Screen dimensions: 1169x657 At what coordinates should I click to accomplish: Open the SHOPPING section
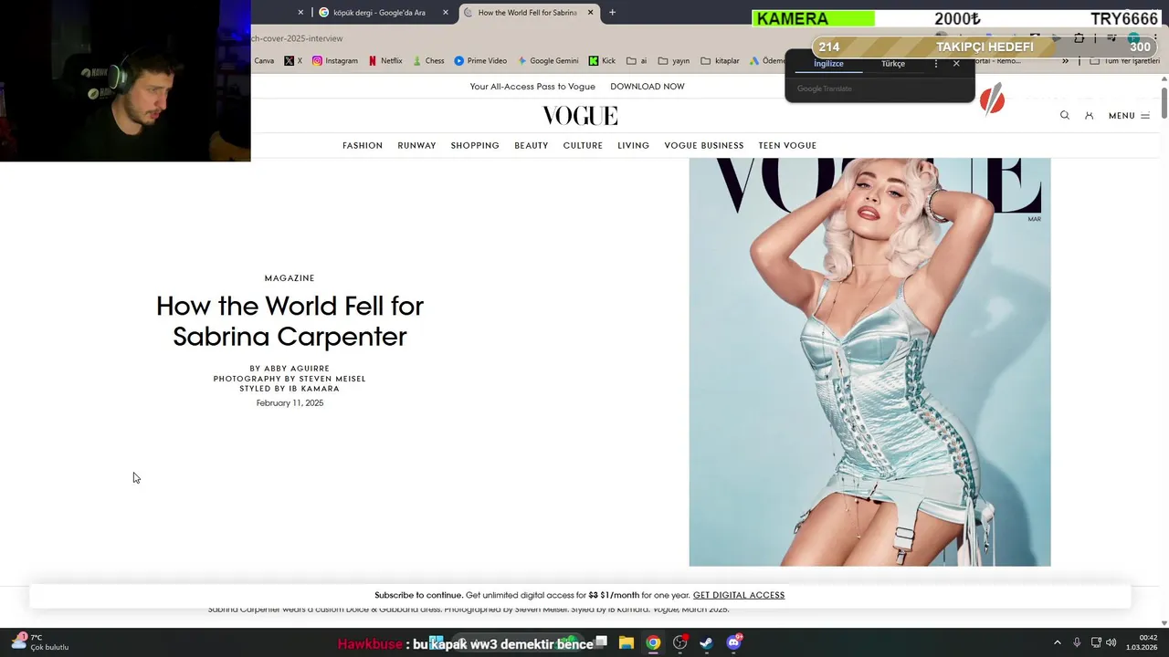tap(475, 145)
